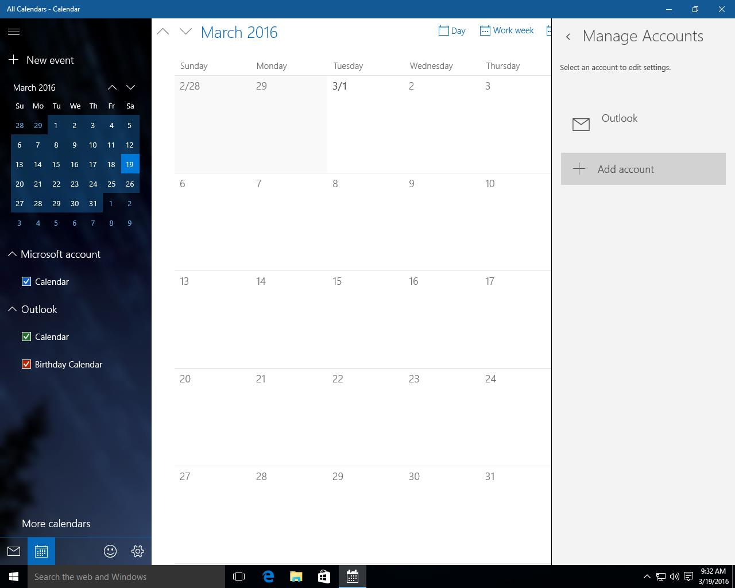
Task: Uncheck Microsoft account Calendar checkbox
Action: coord(26,281)
